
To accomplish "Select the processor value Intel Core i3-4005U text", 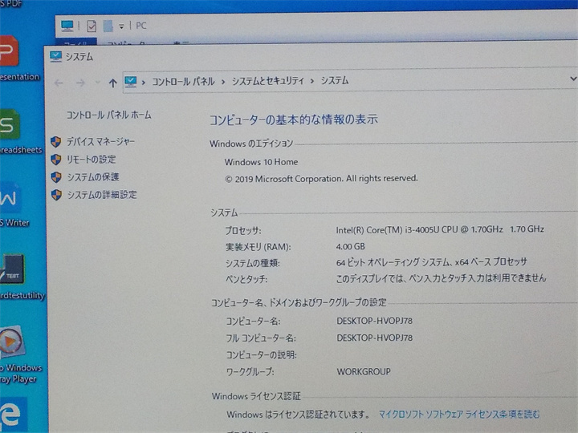I will [x=440, y=230].
